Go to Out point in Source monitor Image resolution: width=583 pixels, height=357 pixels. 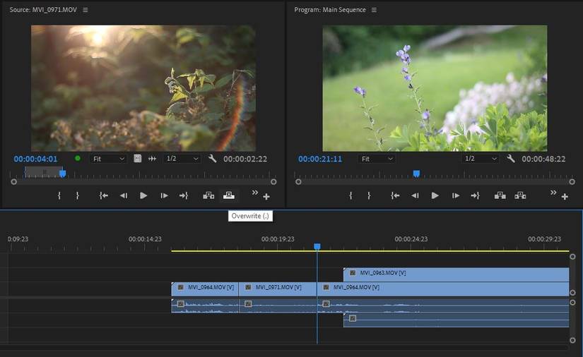[x=184, y=195]
